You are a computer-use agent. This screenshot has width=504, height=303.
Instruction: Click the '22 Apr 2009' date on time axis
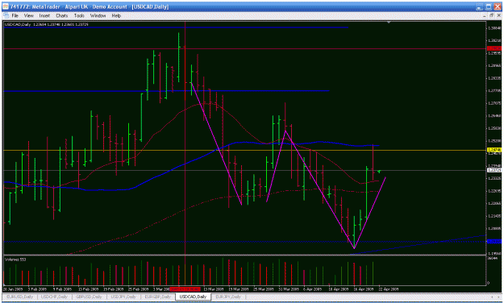[x=389, y=288]
